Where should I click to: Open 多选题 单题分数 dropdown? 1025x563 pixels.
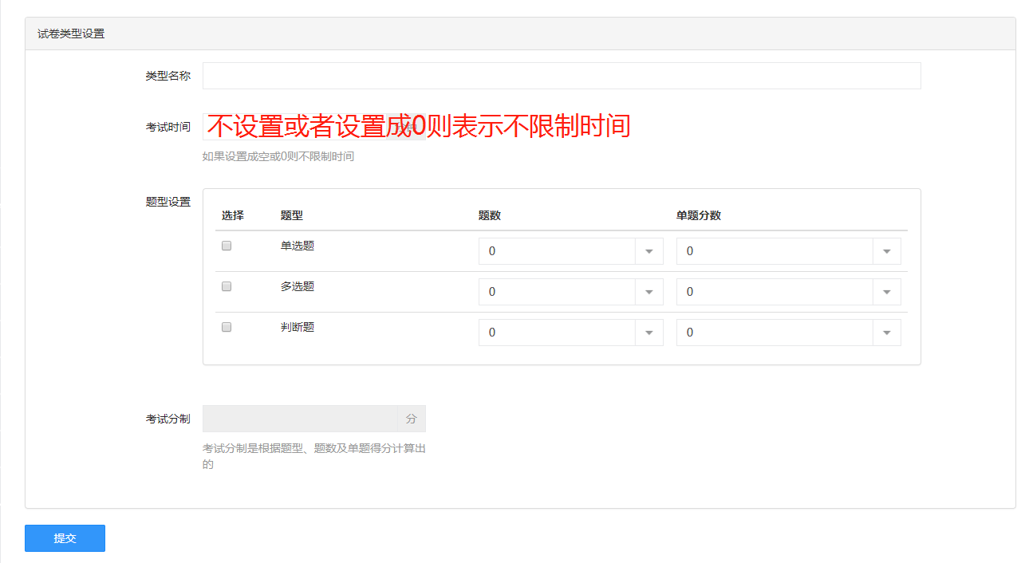tap(789, 292)
